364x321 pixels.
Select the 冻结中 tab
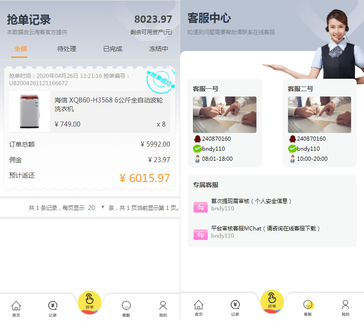click(x=158, y=49)
